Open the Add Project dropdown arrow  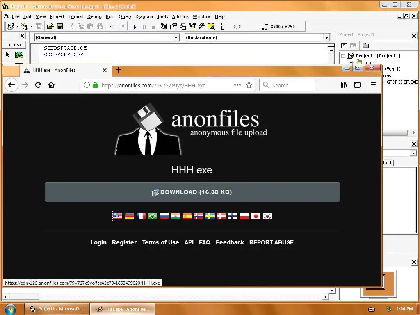click(x=17, y=26)
